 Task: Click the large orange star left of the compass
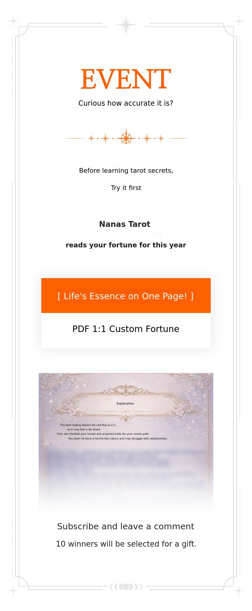(x=105, y=138)
